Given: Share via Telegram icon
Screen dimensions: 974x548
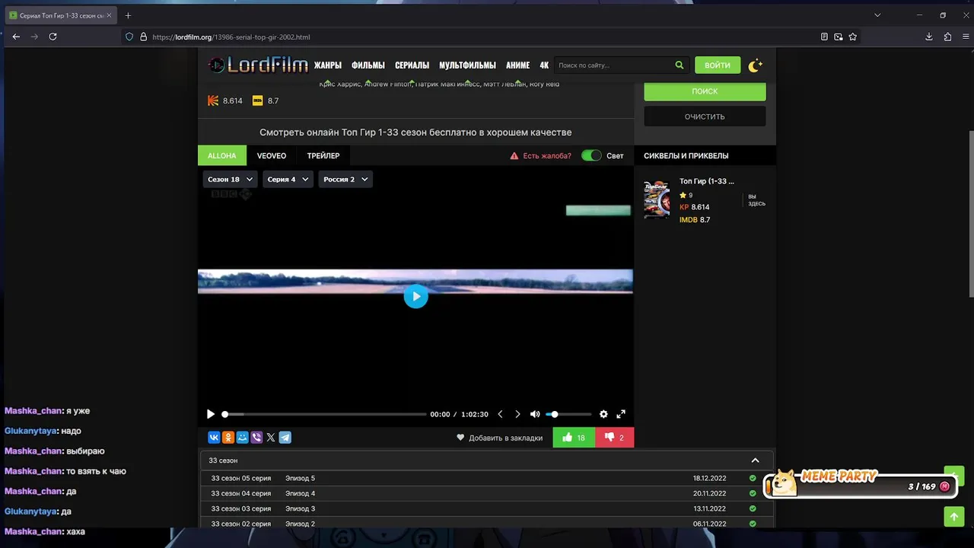Looking at the screenshot, I should [285, 438].
